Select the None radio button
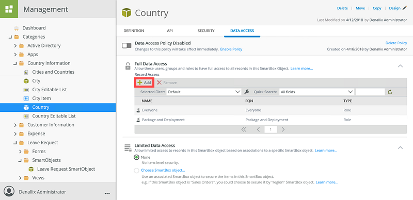This screenshot has width=413, height=200. (x=136, y=157)
